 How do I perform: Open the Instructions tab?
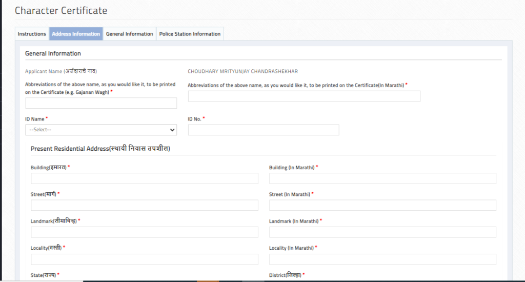[x=32, y=34]
